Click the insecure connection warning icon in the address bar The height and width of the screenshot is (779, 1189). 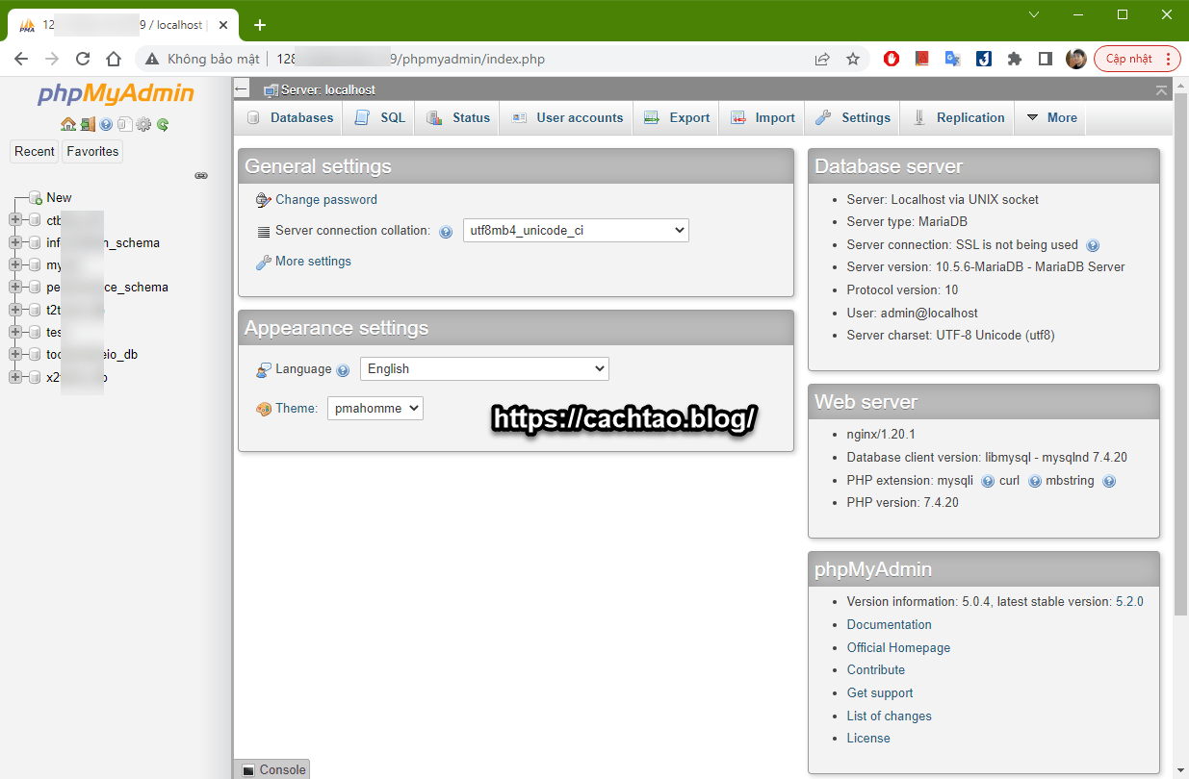[152, 59]
